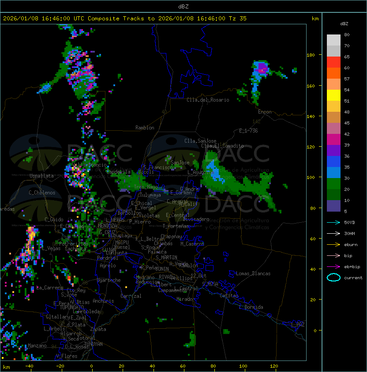Click the dBZ heading above the color scale
Image resolution: width=367 pixels, height=372 pixels.
pos(344,24)
